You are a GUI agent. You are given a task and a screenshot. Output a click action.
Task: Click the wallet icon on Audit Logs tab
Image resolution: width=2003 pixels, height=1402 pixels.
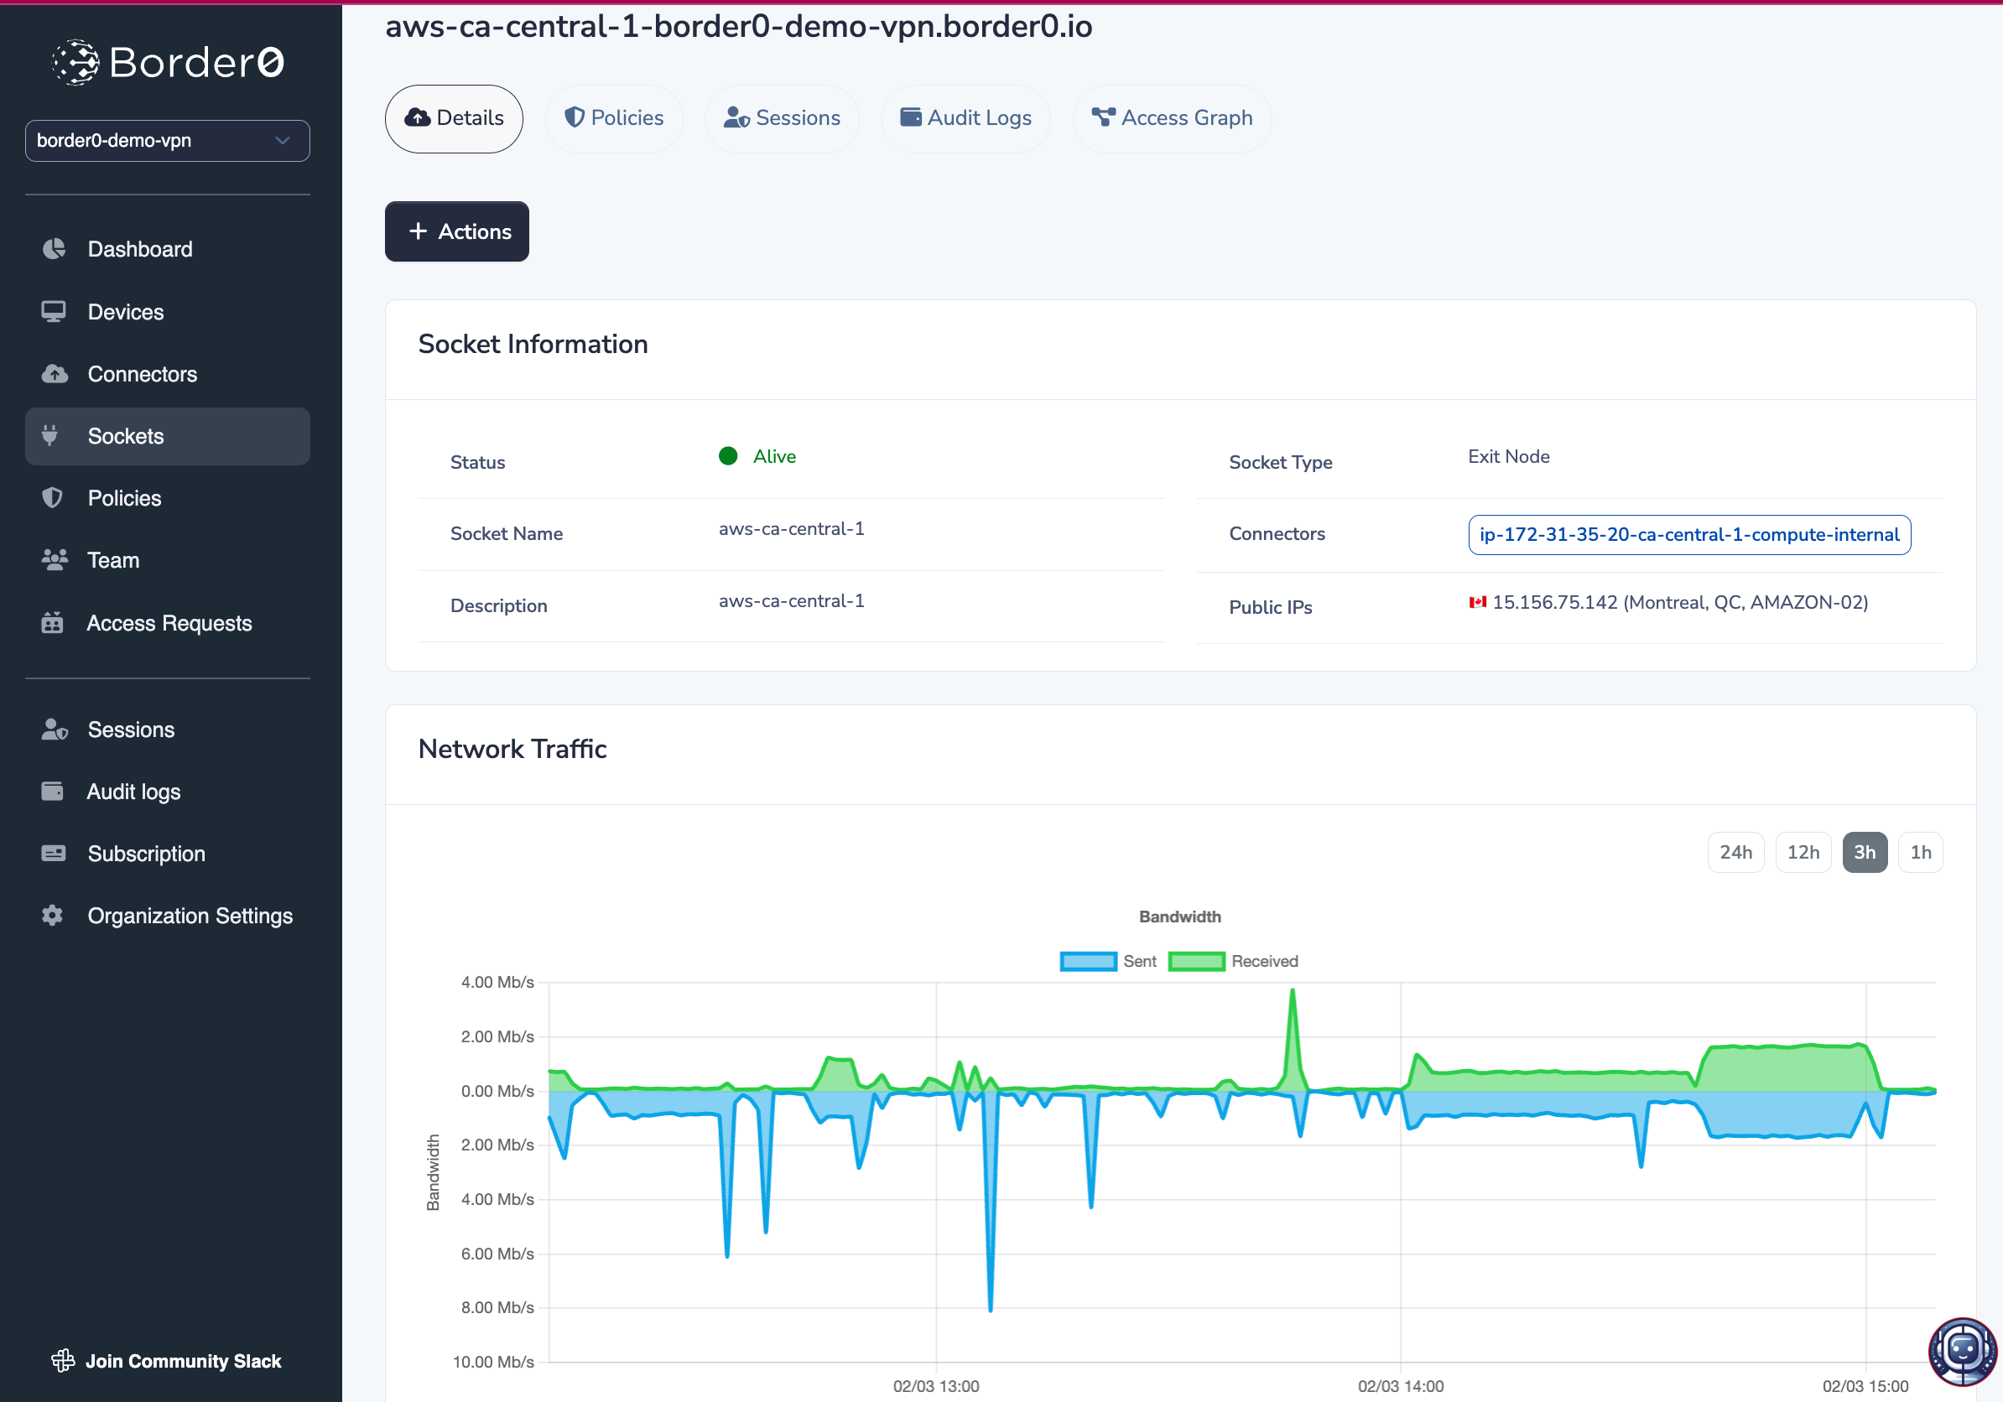pyautogui.click(x=911, y=117)
